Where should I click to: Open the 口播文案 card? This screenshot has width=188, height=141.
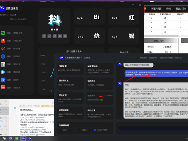(70, 69)
